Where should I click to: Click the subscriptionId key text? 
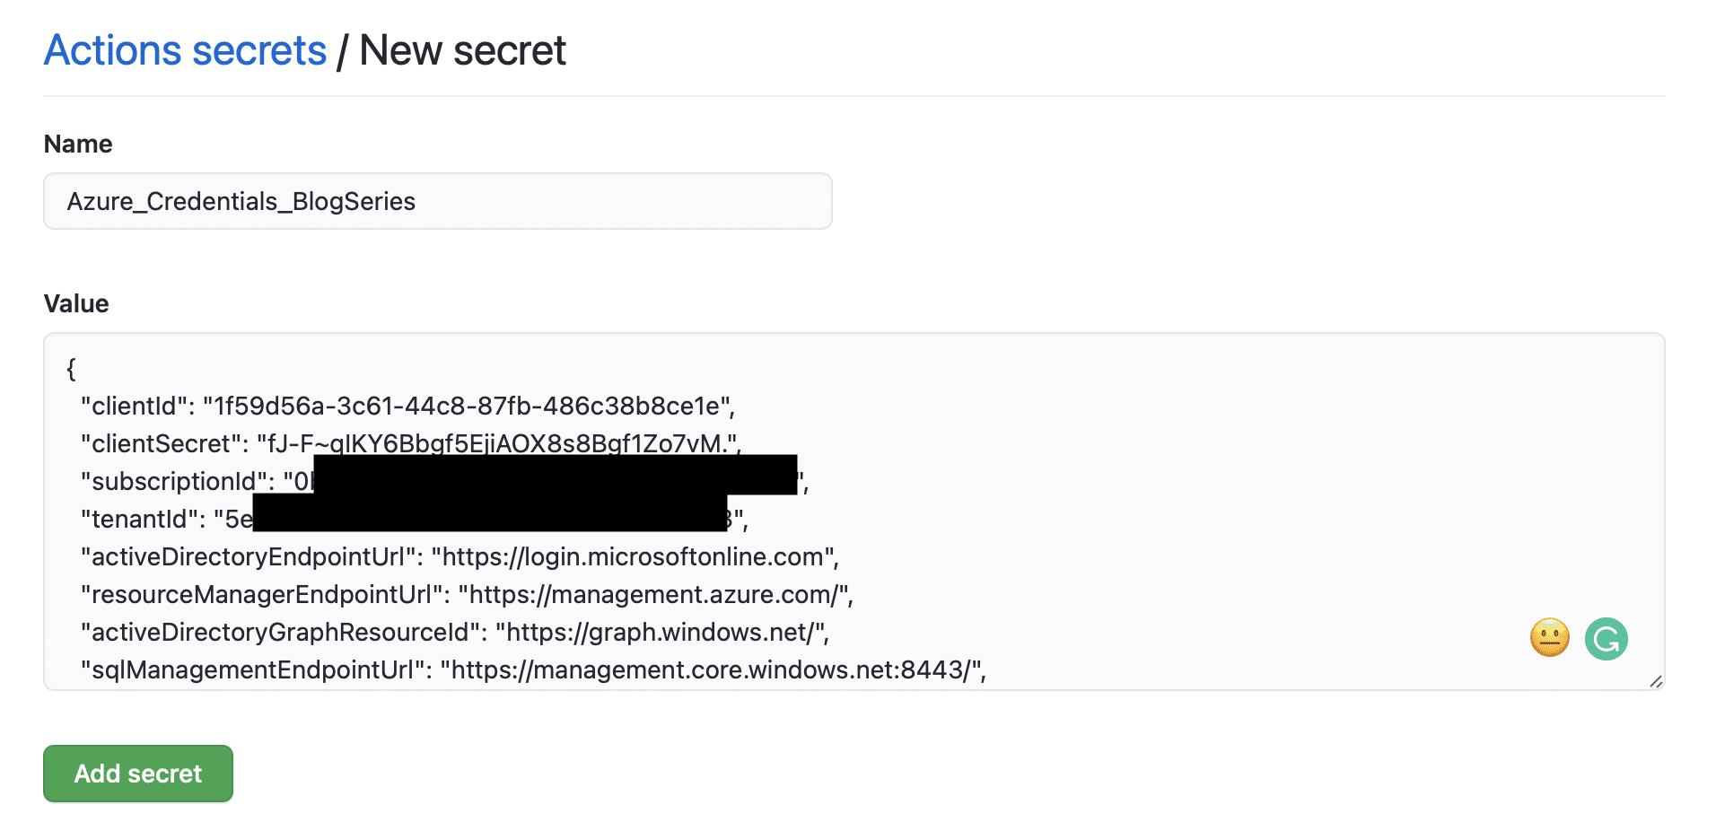[178, 482]
